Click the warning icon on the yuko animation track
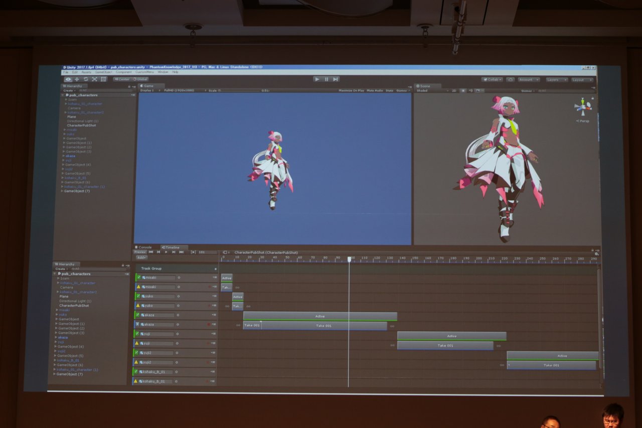The width and height of the screenshot is (642, 428). tap(138, 306)
